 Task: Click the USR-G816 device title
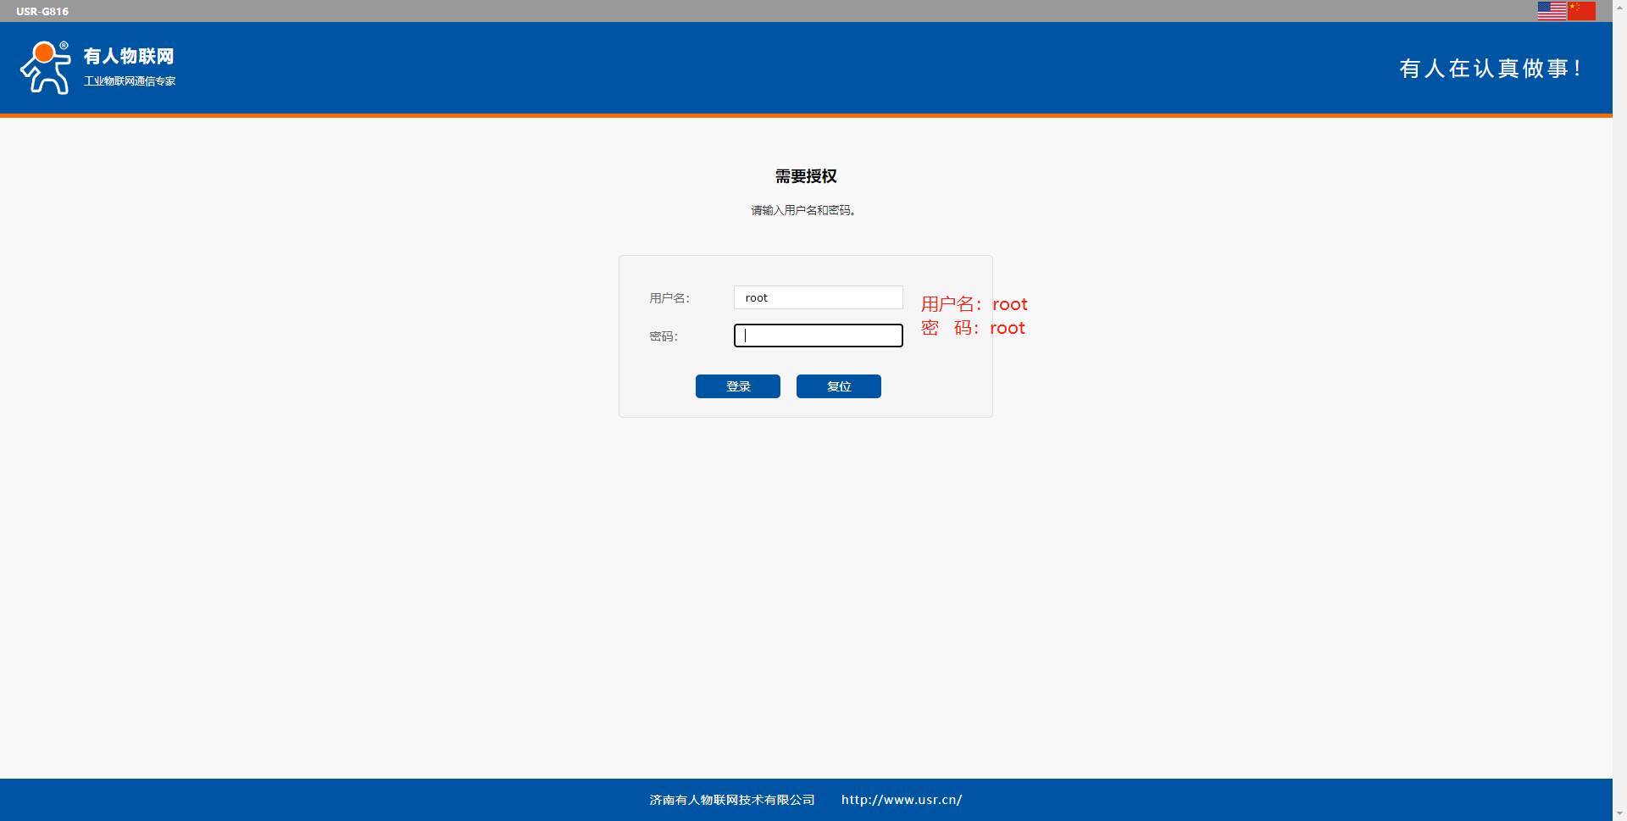pyautogui.click(x=42, y=11)
